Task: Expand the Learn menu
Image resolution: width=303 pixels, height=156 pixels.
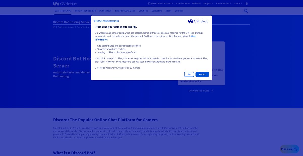Action: click(238, 4)
